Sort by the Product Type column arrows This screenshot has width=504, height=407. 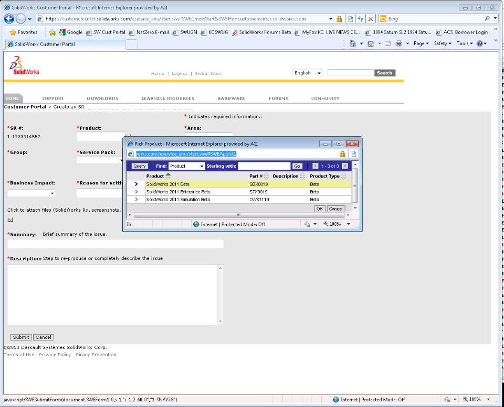coord(344,176)
